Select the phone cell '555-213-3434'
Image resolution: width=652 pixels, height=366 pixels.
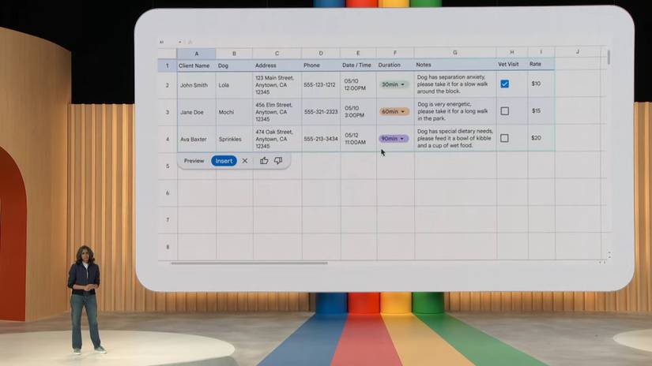[321, 139]
